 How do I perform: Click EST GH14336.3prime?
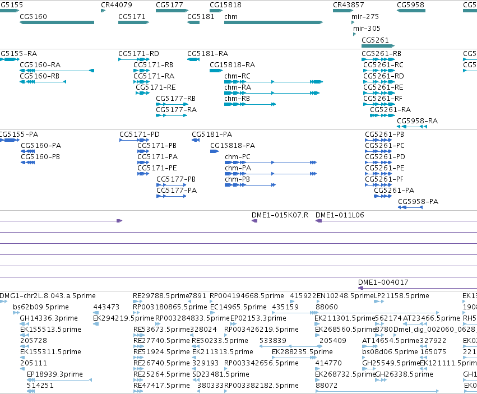pyautogui.click(x=24, y=324)
